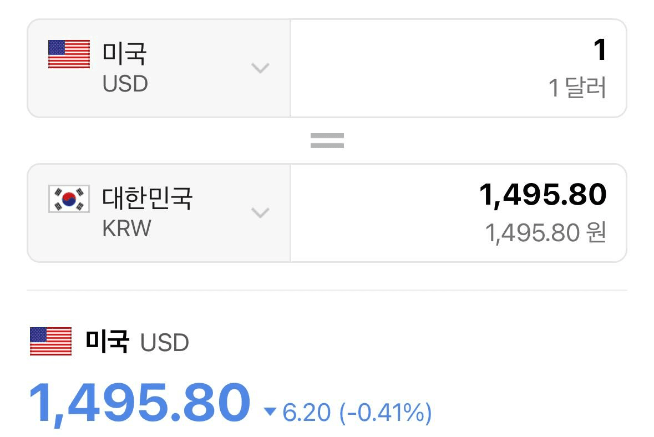The height and width of the screenshot is (437, 654).
Task: Click the South Korean flag icon
Action: tap(69, 199)
